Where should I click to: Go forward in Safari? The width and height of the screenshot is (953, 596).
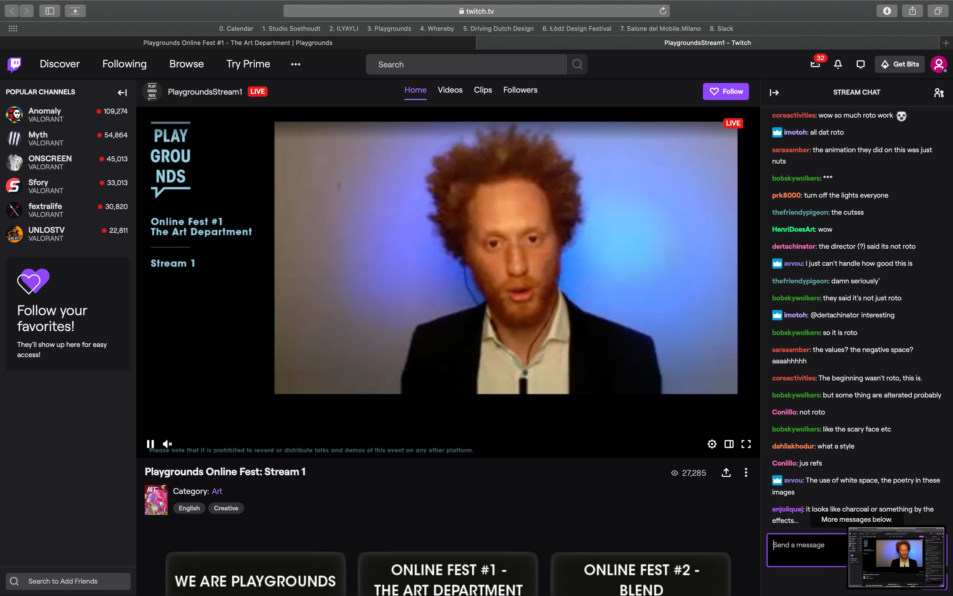(x=26, y=11)
